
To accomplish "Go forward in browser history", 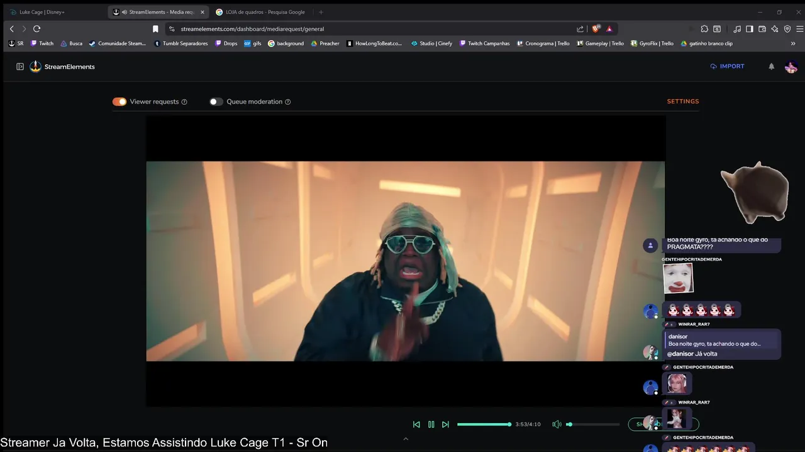I will coord(24,29).
